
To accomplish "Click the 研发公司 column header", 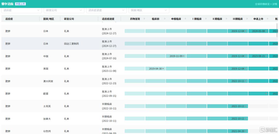I will pos(69,19).
